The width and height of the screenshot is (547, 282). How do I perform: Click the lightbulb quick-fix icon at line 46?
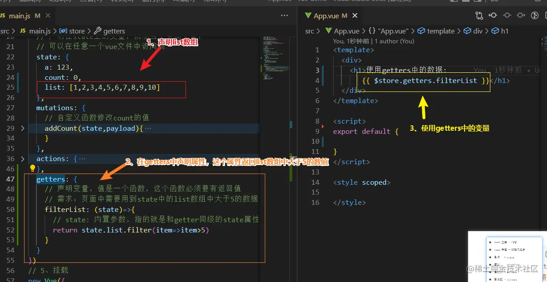pos(32,169)
